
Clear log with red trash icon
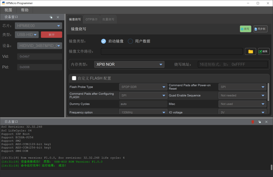point(253,122)
